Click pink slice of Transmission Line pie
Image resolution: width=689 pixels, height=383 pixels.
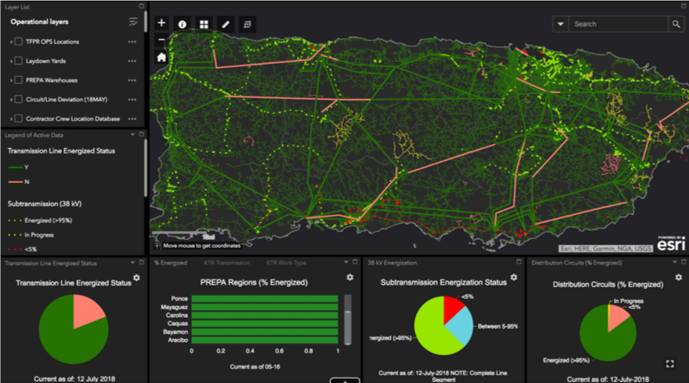coord(88,311)
